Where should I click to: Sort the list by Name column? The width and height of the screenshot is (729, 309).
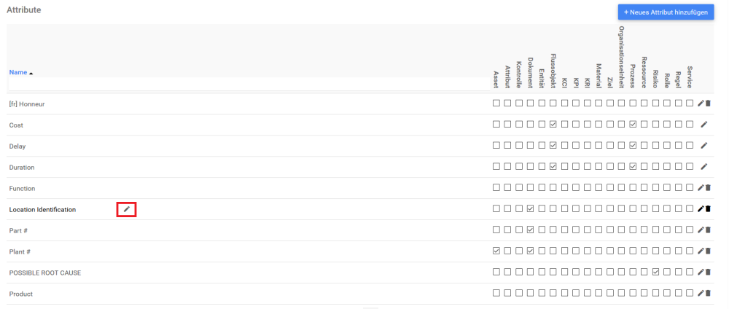18,73
